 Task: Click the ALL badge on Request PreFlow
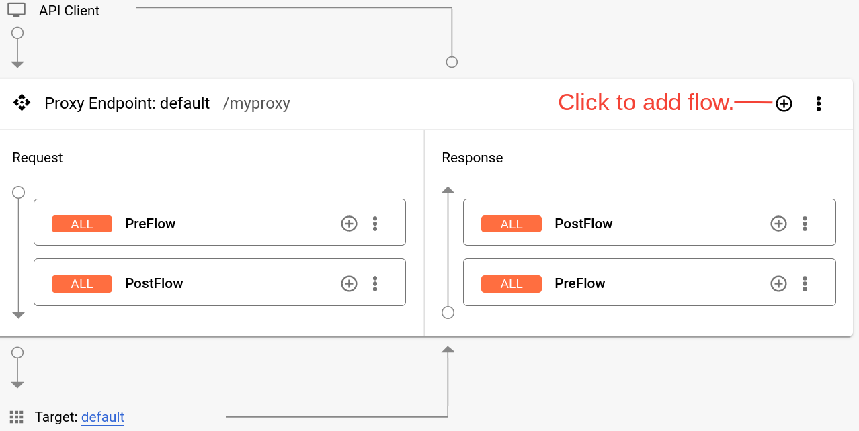click(x=81, y=223)
